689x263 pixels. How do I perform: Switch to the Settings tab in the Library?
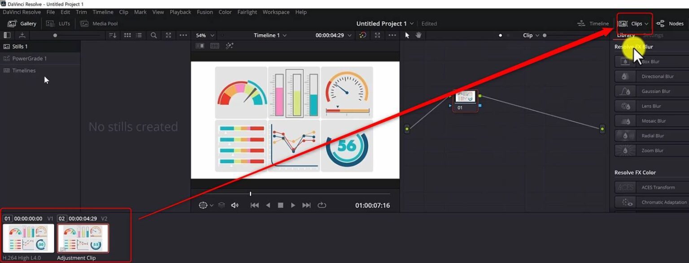653,35
